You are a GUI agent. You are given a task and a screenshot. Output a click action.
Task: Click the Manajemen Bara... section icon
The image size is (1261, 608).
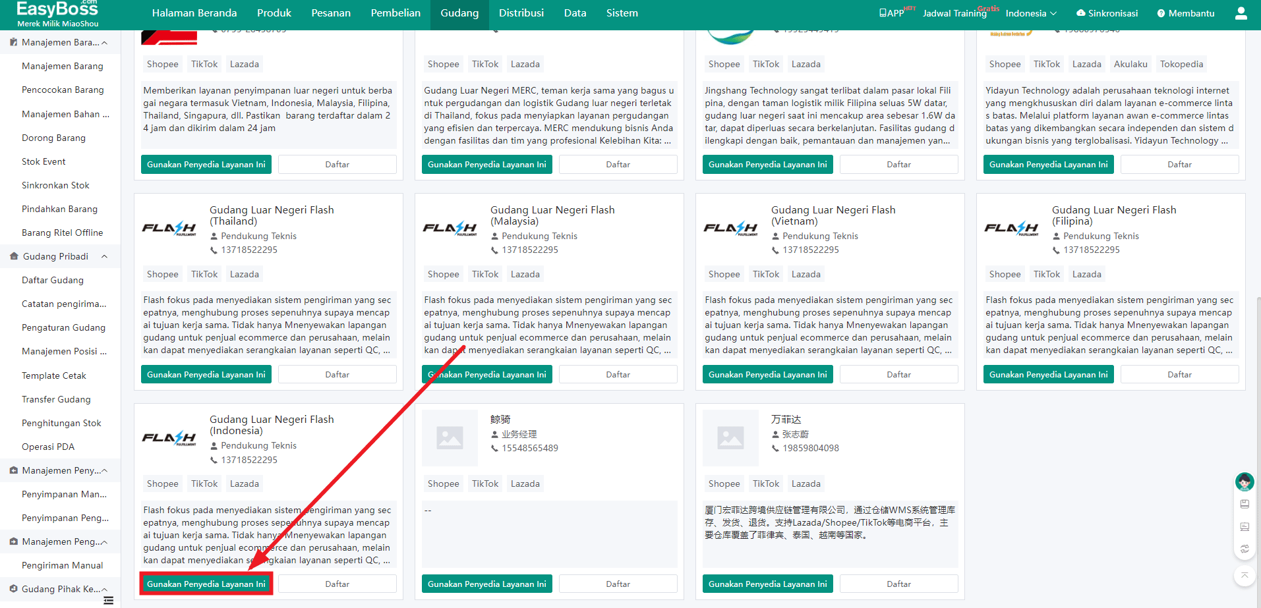click(14, 42)
